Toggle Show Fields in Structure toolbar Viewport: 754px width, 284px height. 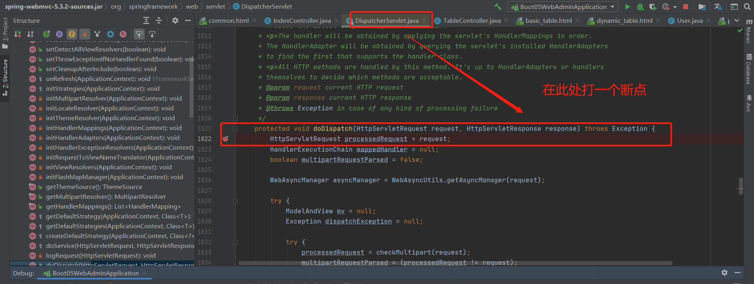point(72,34)
